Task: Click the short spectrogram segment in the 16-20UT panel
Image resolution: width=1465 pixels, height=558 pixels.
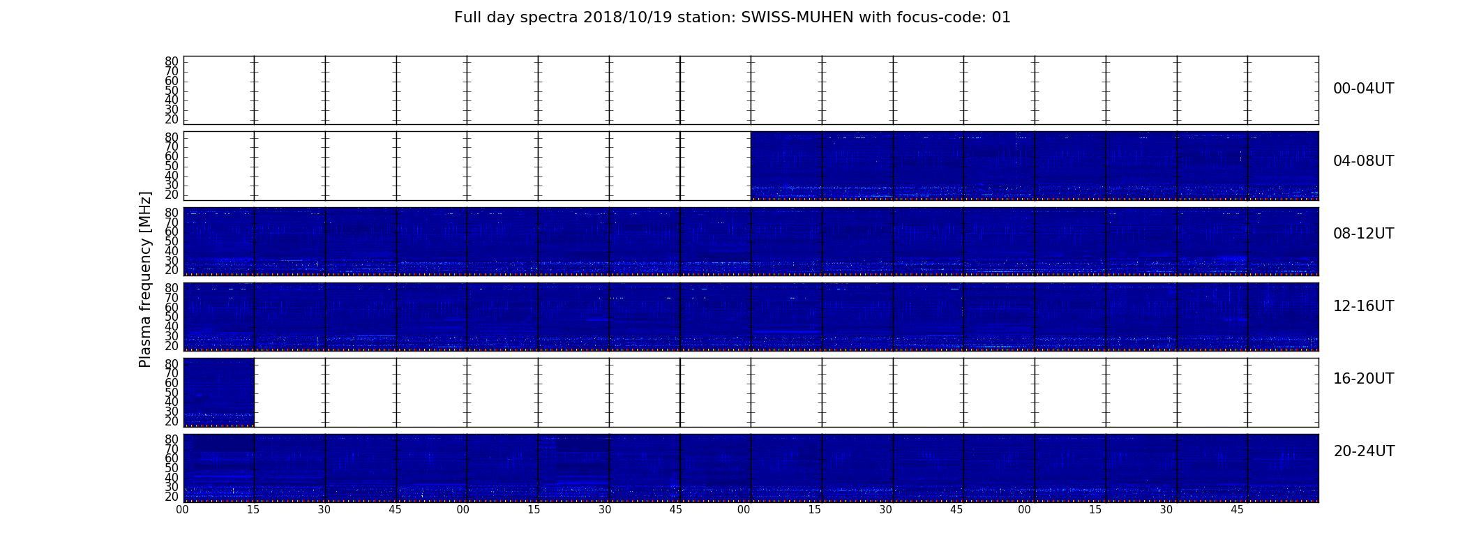Action: click(219, 392)
